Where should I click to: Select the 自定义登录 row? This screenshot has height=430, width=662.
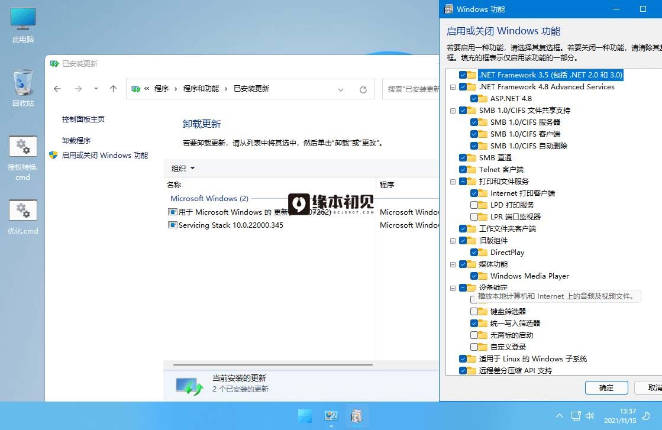click(x=508, y=347)
